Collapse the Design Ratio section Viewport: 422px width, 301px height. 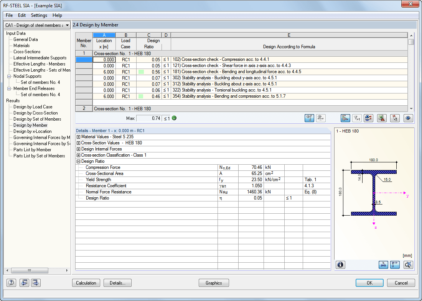pyautogui.click(x=78, y=162)
